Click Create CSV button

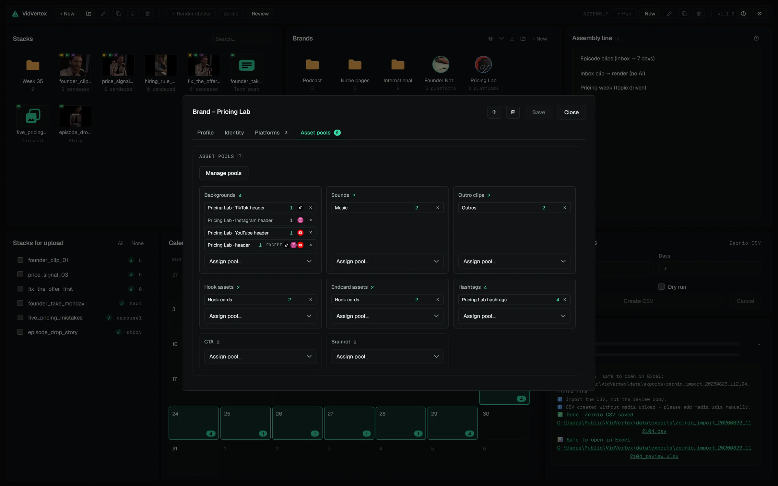coord(638,301)
